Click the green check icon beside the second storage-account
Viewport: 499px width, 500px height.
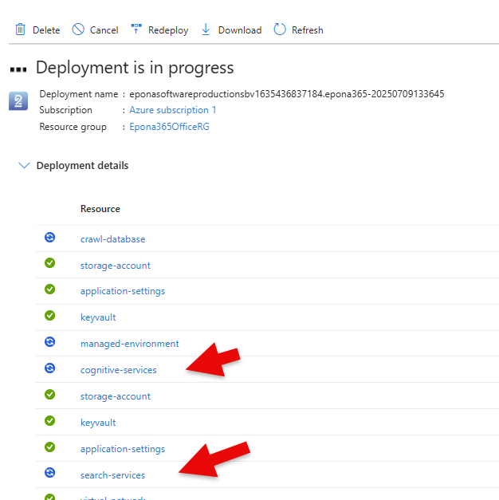[49, 395]
